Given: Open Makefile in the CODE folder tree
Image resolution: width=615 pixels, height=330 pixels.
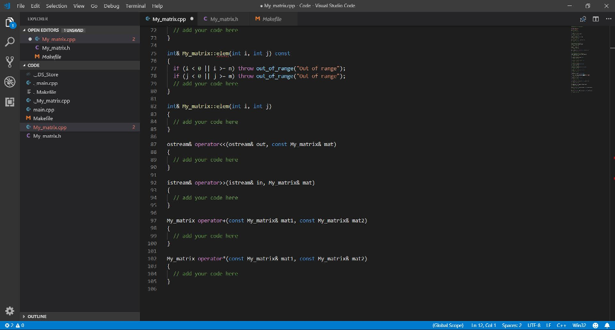Looking at the screenshot, I should point(80,118).
